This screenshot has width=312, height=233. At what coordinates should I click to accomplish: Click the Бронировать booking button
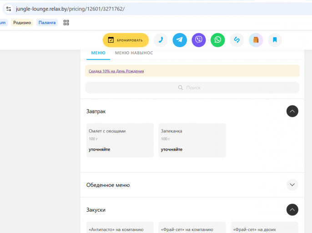click(x=126, y=40)
